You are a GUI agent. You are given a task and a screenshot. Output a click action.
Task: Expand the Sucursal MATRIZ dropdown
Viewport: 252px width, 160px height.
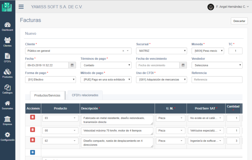[x=161, y=51]
